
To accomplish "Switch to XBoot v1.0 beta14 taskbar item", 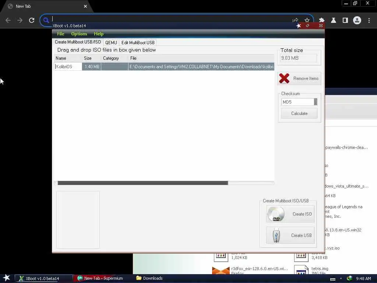I will pyautogui.click(x=44, y=279).
